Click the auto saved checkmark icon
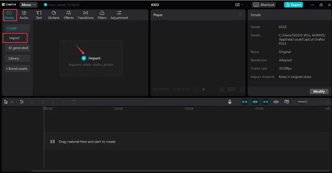 45,5
